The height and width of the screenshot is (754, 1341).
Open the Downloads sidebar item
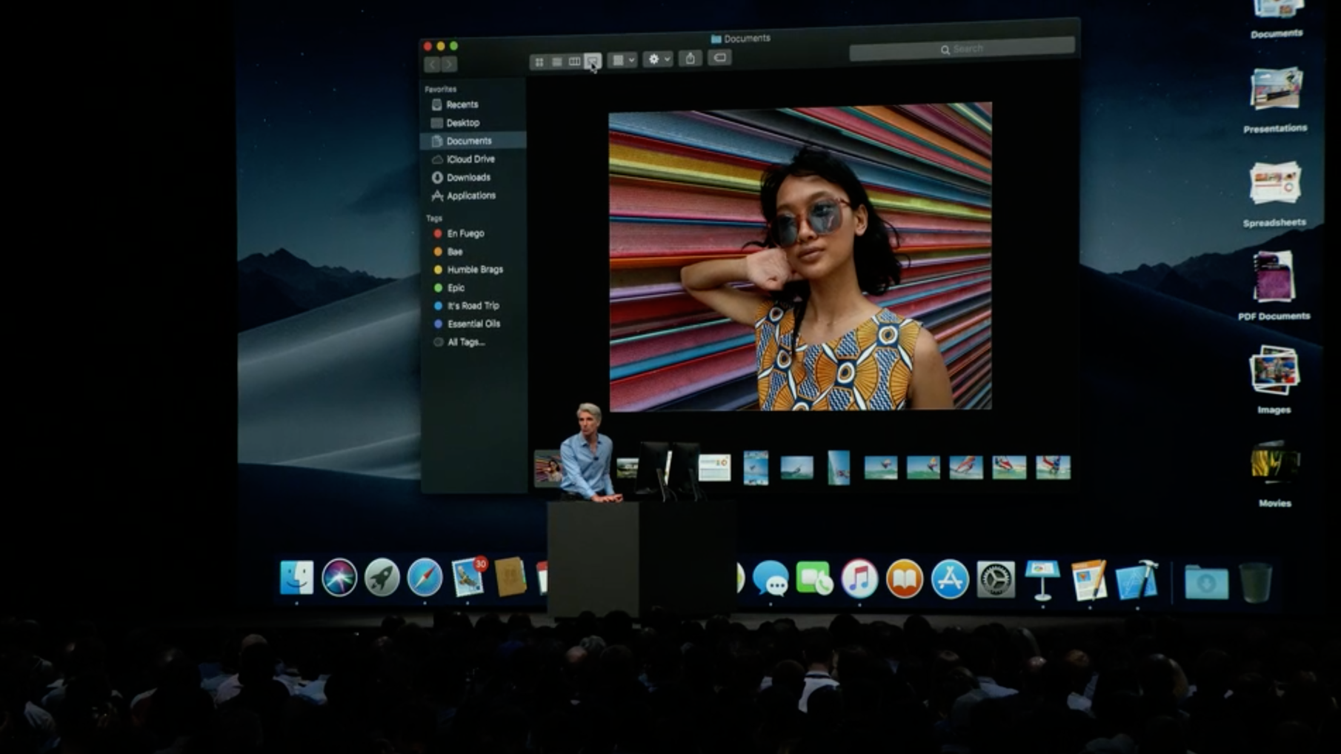[x=468, y=177]
